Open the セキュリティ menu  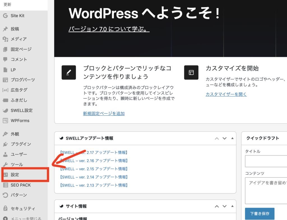[24, 208]
